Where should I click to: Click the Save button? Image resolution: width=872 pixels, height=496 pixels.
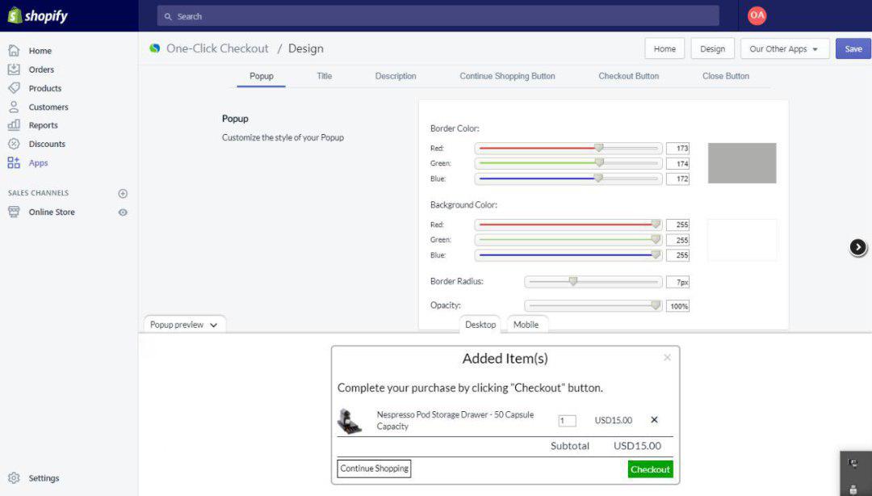coord(853,49)
